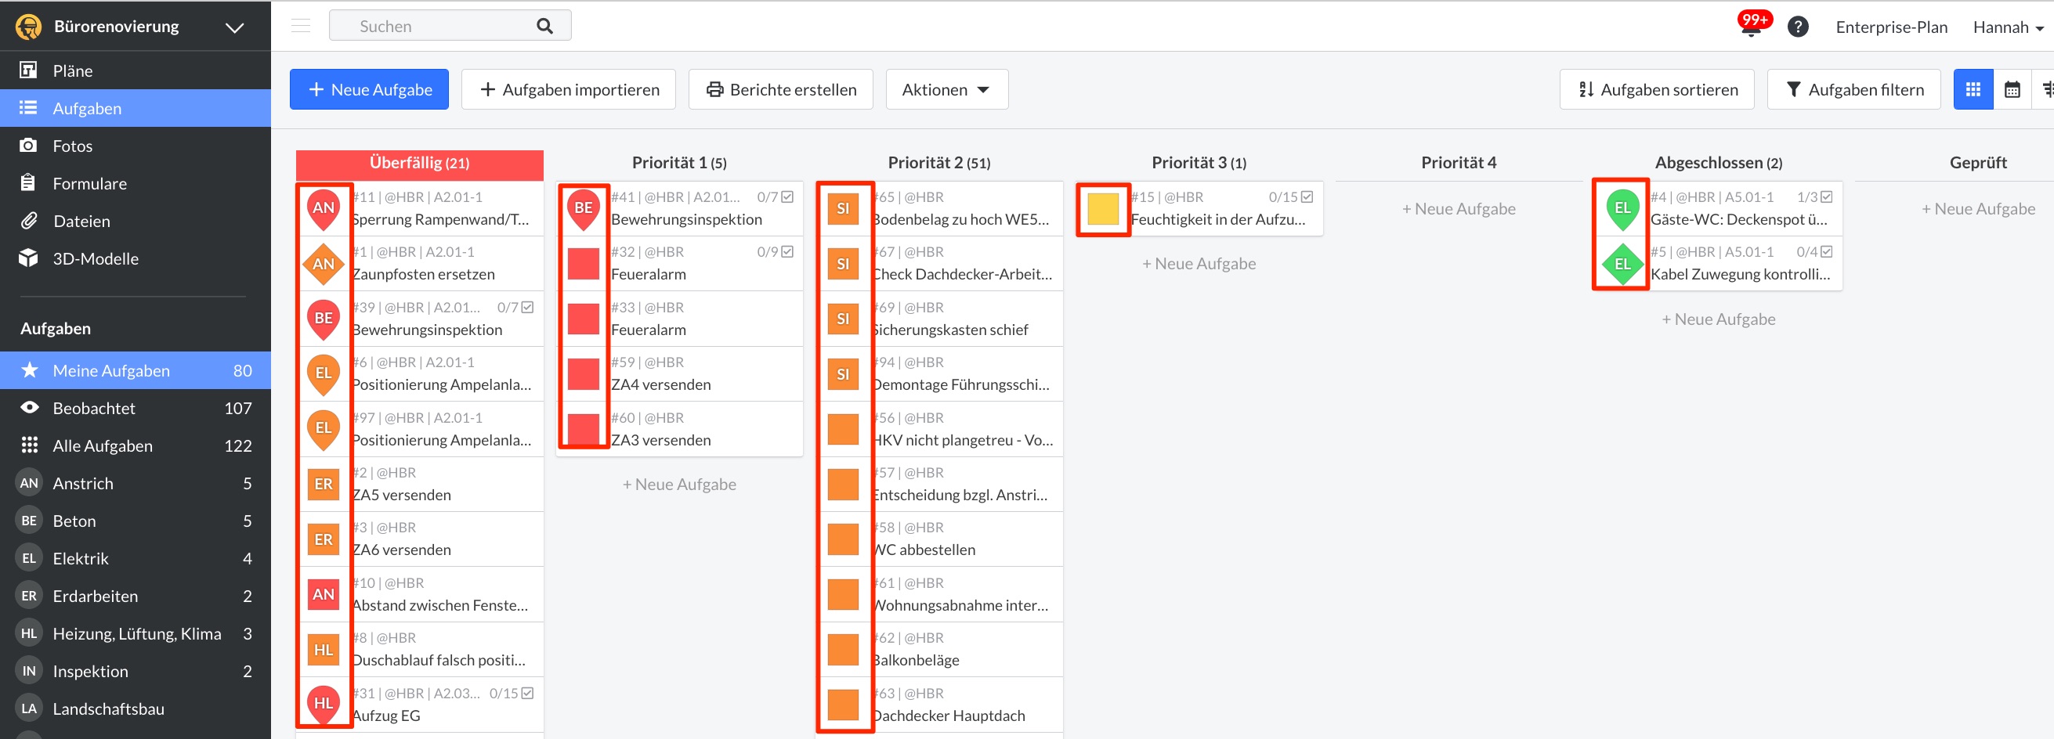The width and height of the screenshot is (2054, 739).
Task: Click the Aufgaben filtern button
Action: click(x=1853, y=89)
